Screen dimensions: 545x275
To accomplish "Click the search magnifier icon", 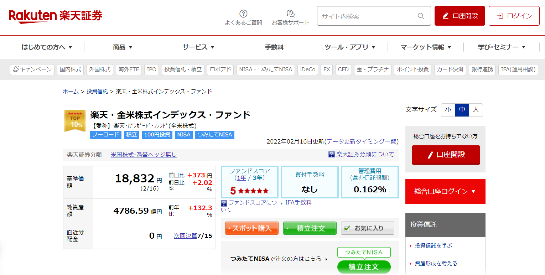I will click(421, 16).
